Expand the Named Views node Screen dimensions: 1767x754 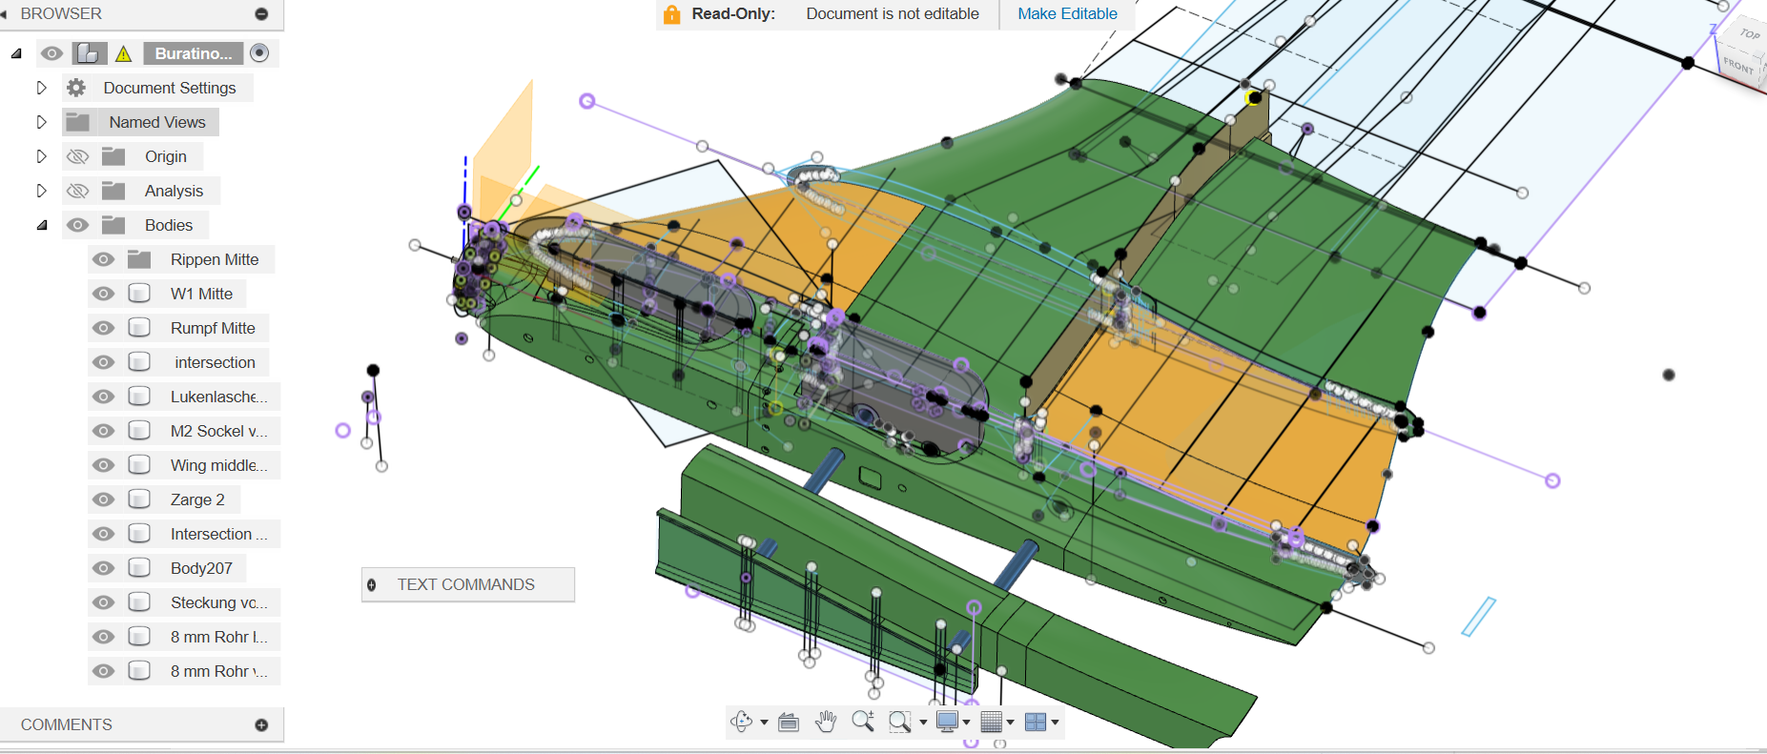pyautogui.click(x=41, y=122)
